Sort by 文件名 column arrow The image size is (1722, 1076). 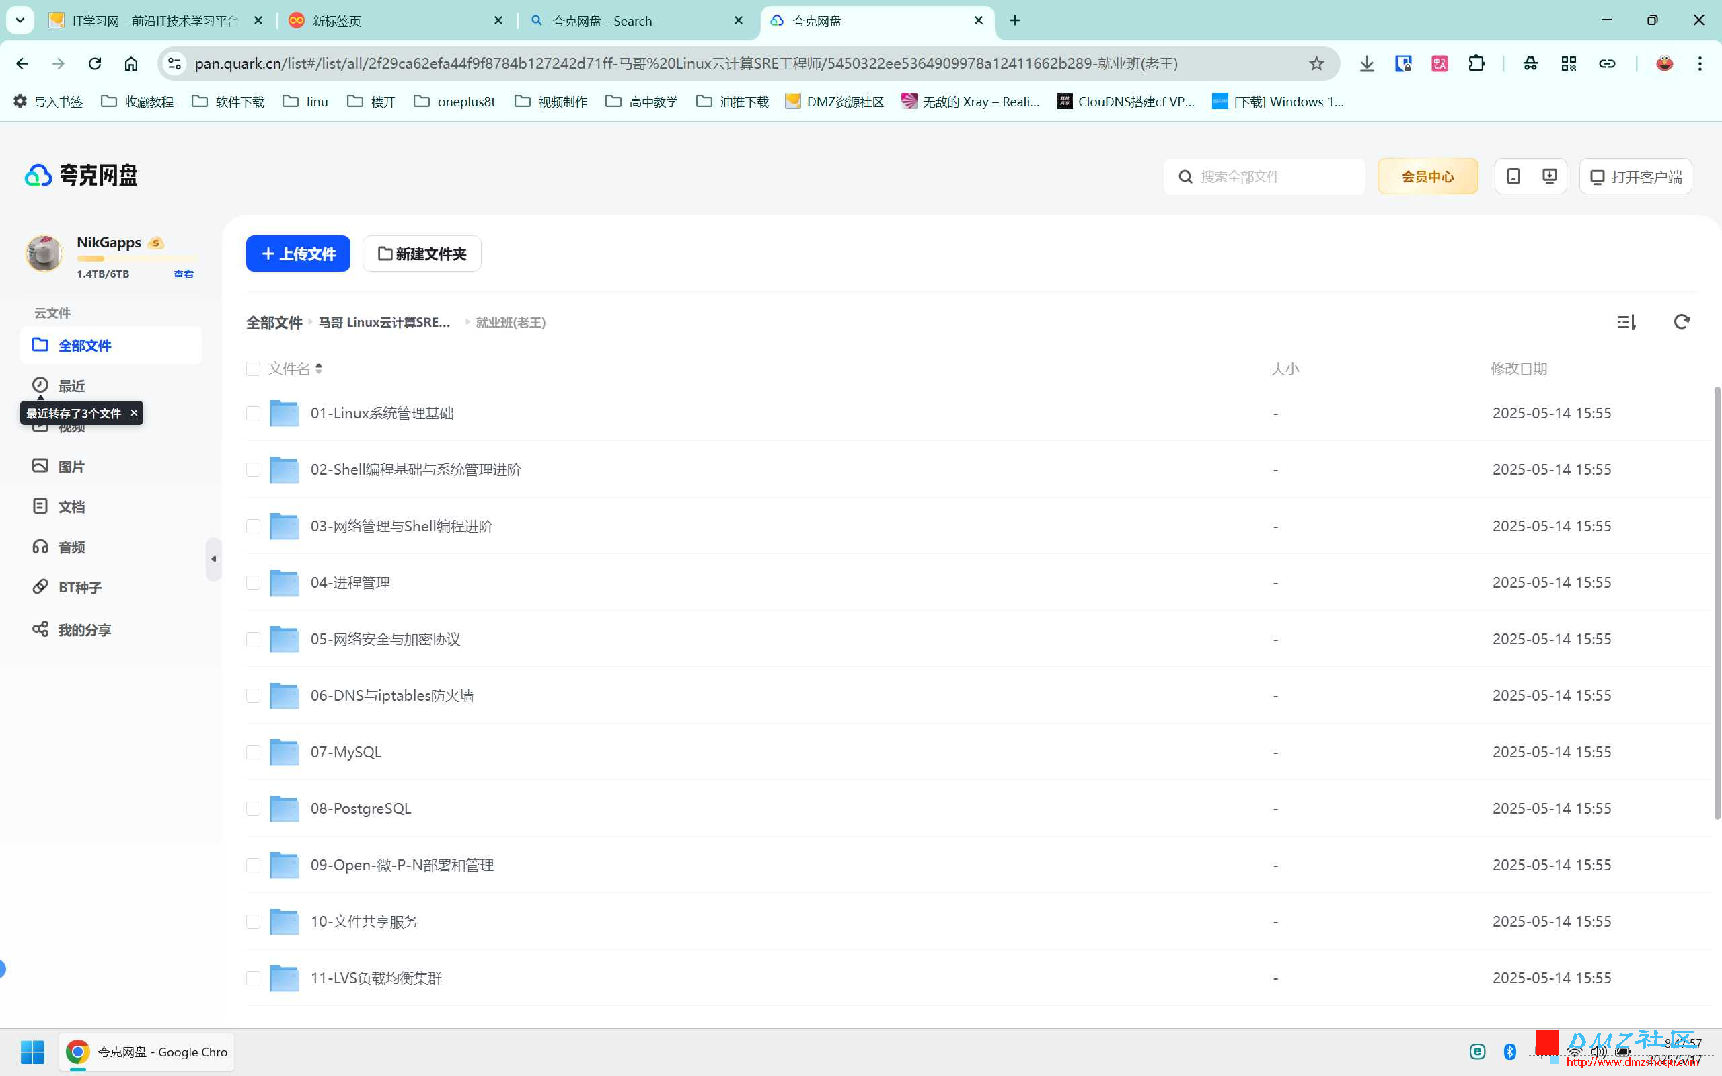[319, 369]
